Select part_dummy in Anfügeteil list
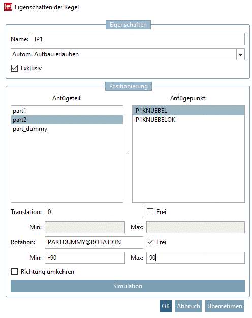252x318 pixels. pyautogui.click(x=67, y=129)
